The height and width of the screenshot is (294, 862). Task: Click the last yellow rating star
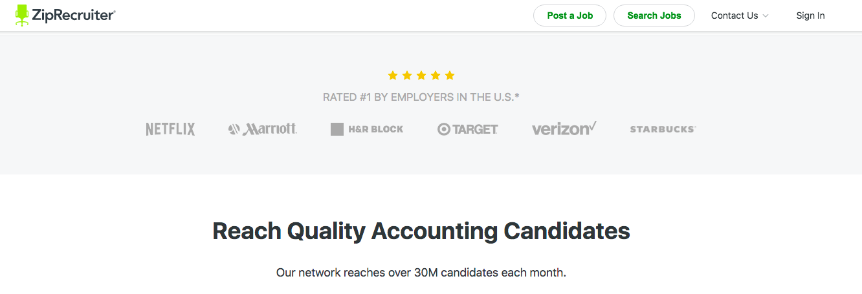[450, 76]
